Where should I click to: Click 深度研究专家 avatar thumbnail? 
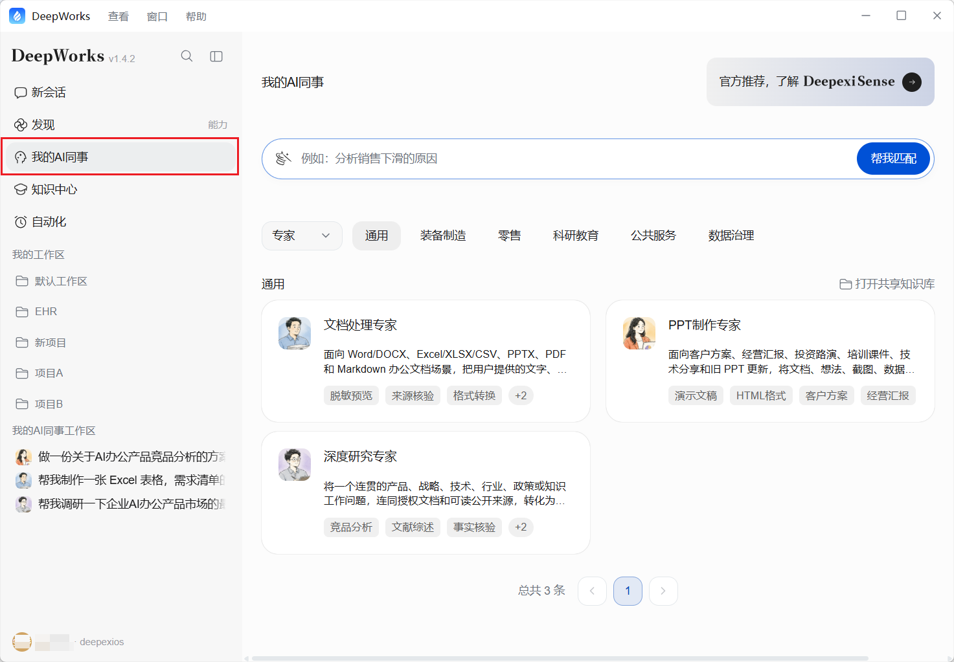[295, 465]
